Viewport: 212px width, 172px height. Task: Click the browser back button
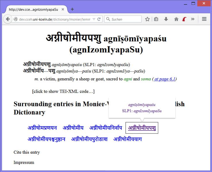[x=7, y=19]
